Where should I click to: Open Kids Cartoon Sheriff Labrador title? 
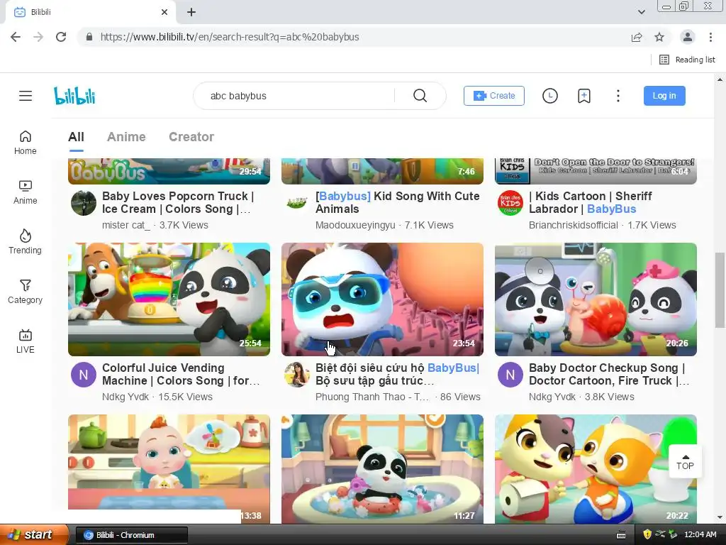tap(591, 202)
